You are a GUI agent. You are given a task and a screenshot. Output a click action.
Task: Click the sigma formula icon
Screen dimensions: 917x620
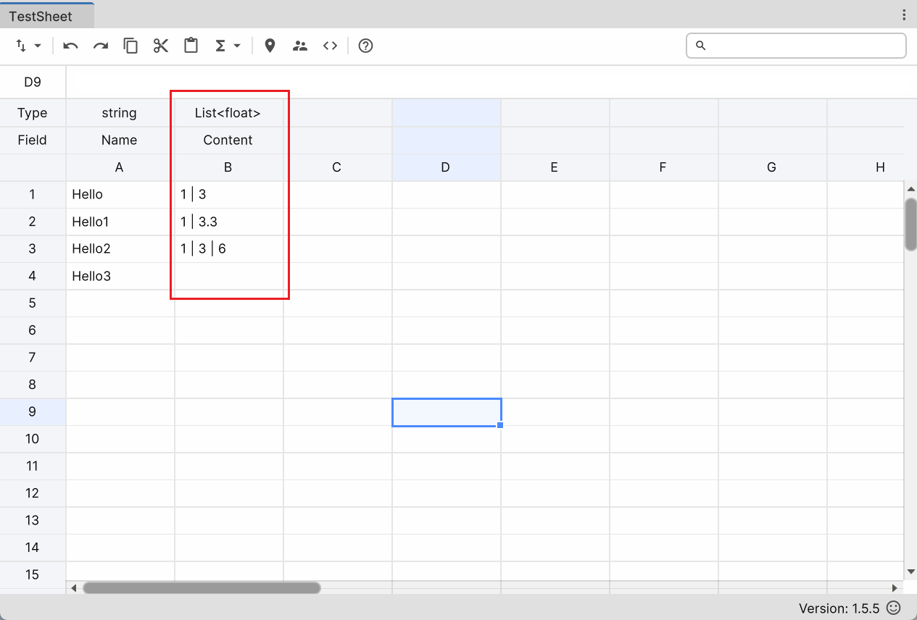pos(220,46)
